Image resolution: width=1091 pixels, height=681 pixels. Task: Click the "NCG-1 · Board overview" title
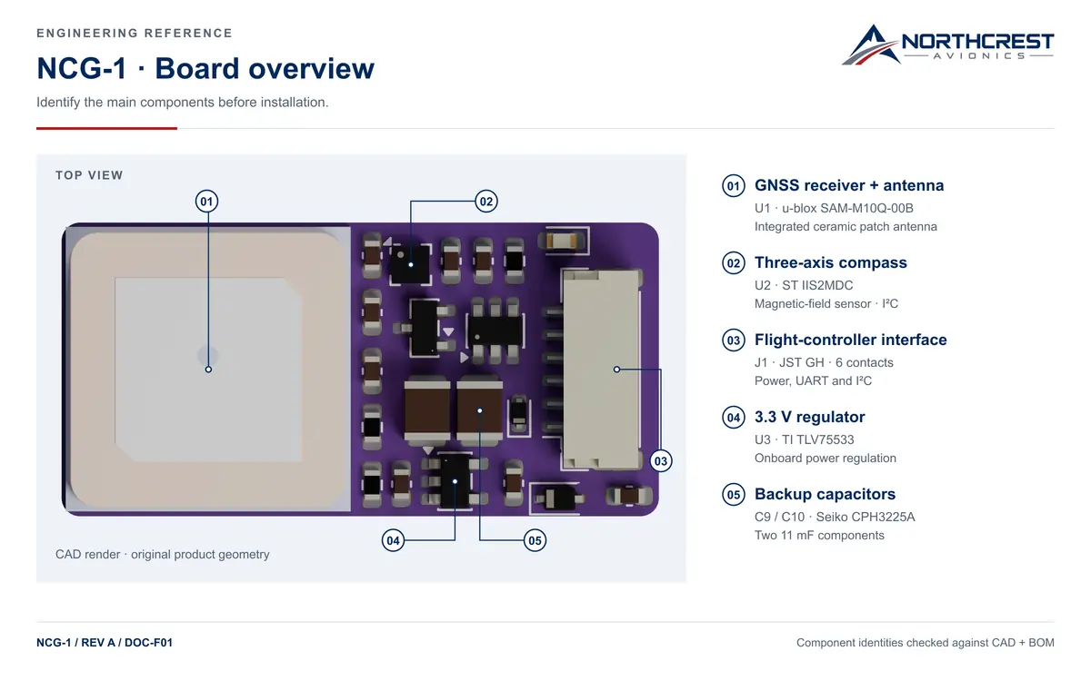(205, 69)
